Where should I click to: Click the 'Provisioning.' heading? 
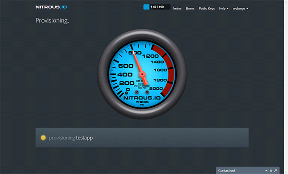[x=52, y=20]
